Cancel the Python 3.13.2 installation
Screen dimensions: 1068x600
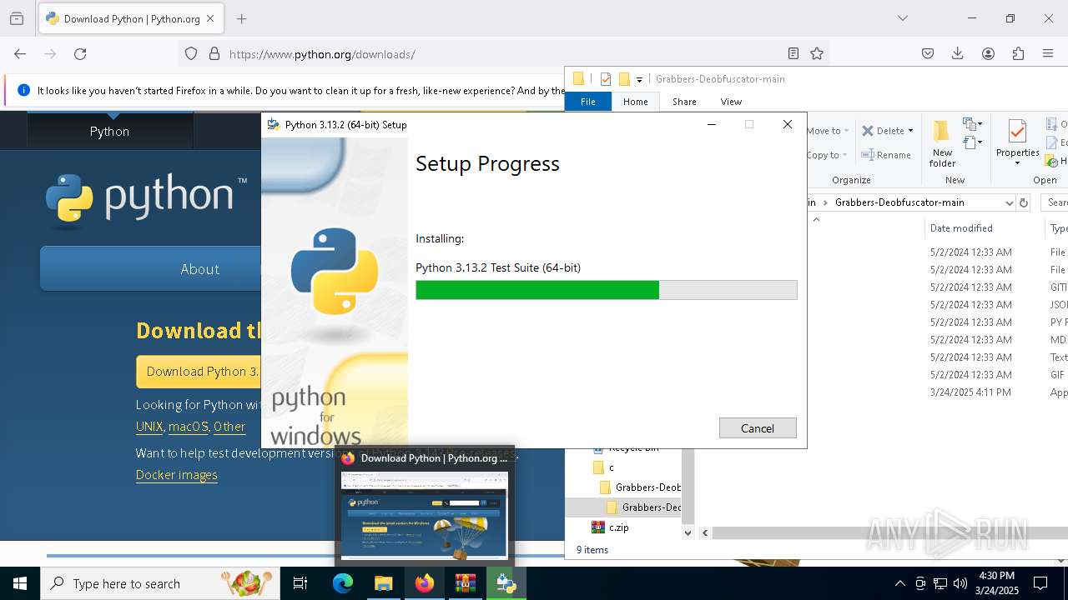[x=758, y=427]
